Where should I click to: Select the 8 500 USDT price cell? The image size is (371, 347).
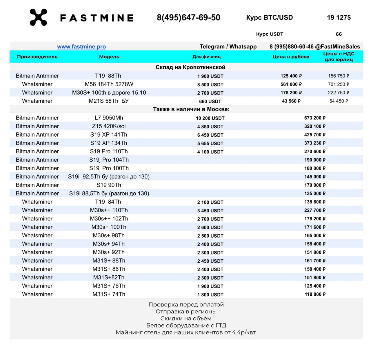pos(210,84)
